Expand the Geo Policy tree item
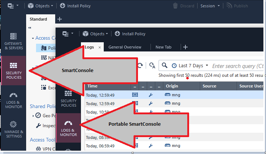266x154 pixels. 33,116
